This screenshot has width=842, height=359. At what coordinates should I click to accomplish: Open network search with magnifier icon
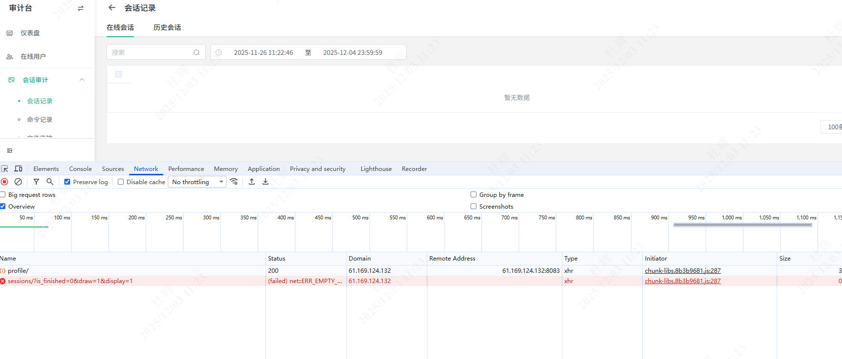pyautogui.click(x=50, y=182)
